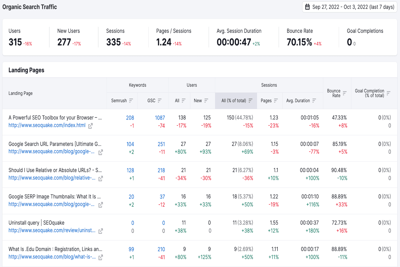Sort by Avg. Duration column icon

[x=314, y=101]
